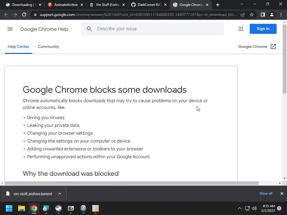Show hidden tray icons

tap(239, 208)
